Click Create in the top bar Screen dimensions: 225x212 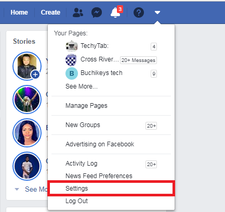coord(50,13)
